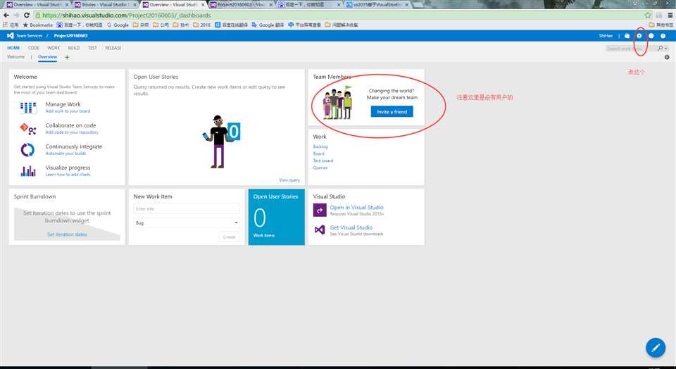Image resolution: width=676 pixels, height=369 pixels.
Task: Click the Invite a friend button
Action: pos(392,112)
